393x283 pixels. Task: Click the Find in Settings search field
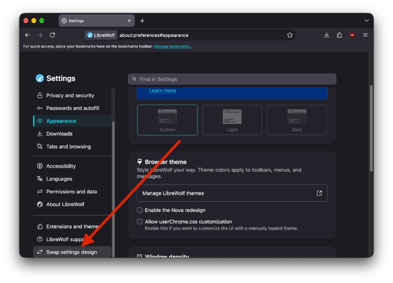[x=232, y=79]
